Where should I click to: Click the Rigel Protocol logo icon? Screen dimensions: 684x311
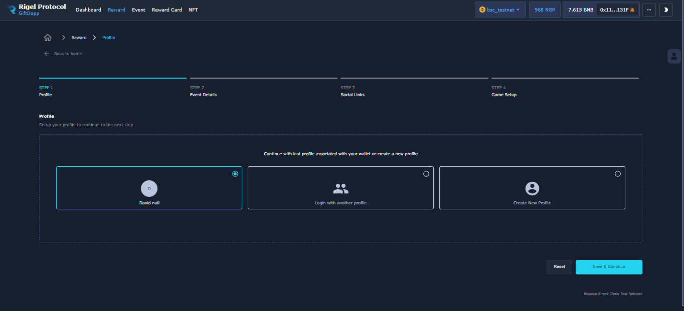[11, 10]
